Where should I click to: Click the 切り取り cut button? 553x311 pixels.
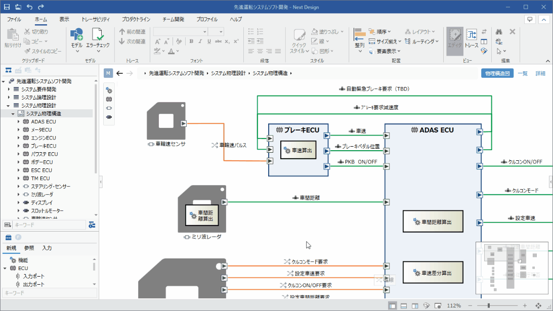click(36, 32)
